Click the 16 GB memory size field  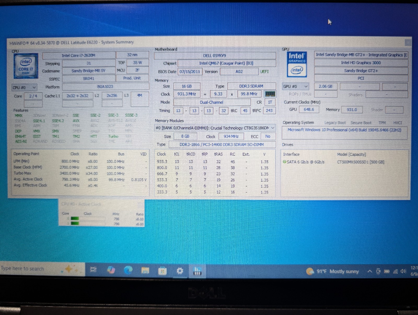(x=187, y=86)
